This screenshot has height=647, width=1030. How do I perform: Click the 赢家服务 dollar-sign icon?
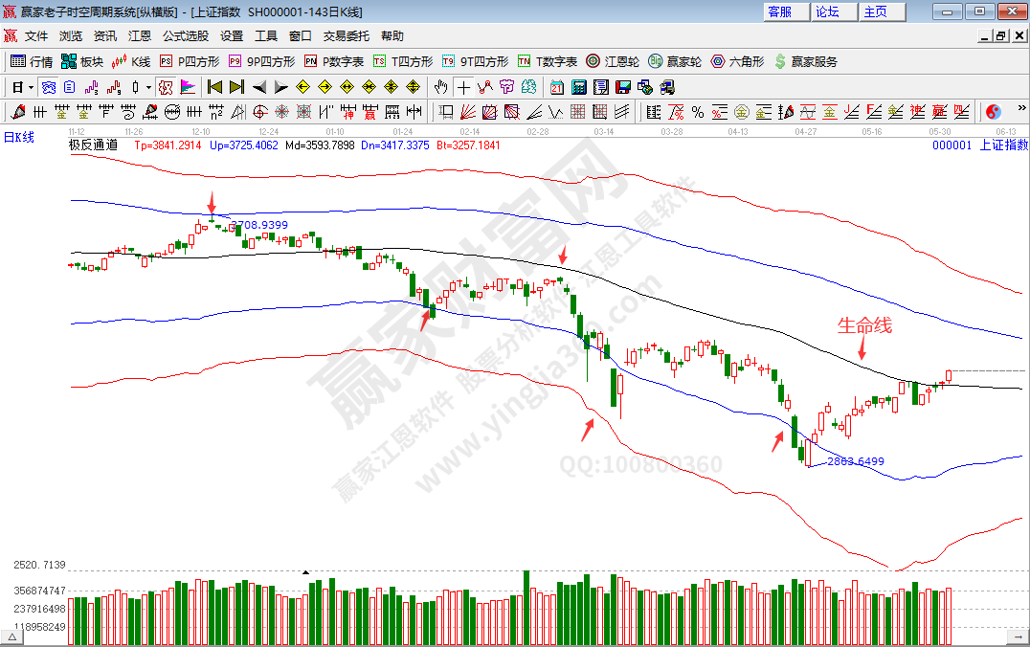[x=805, y=61]
